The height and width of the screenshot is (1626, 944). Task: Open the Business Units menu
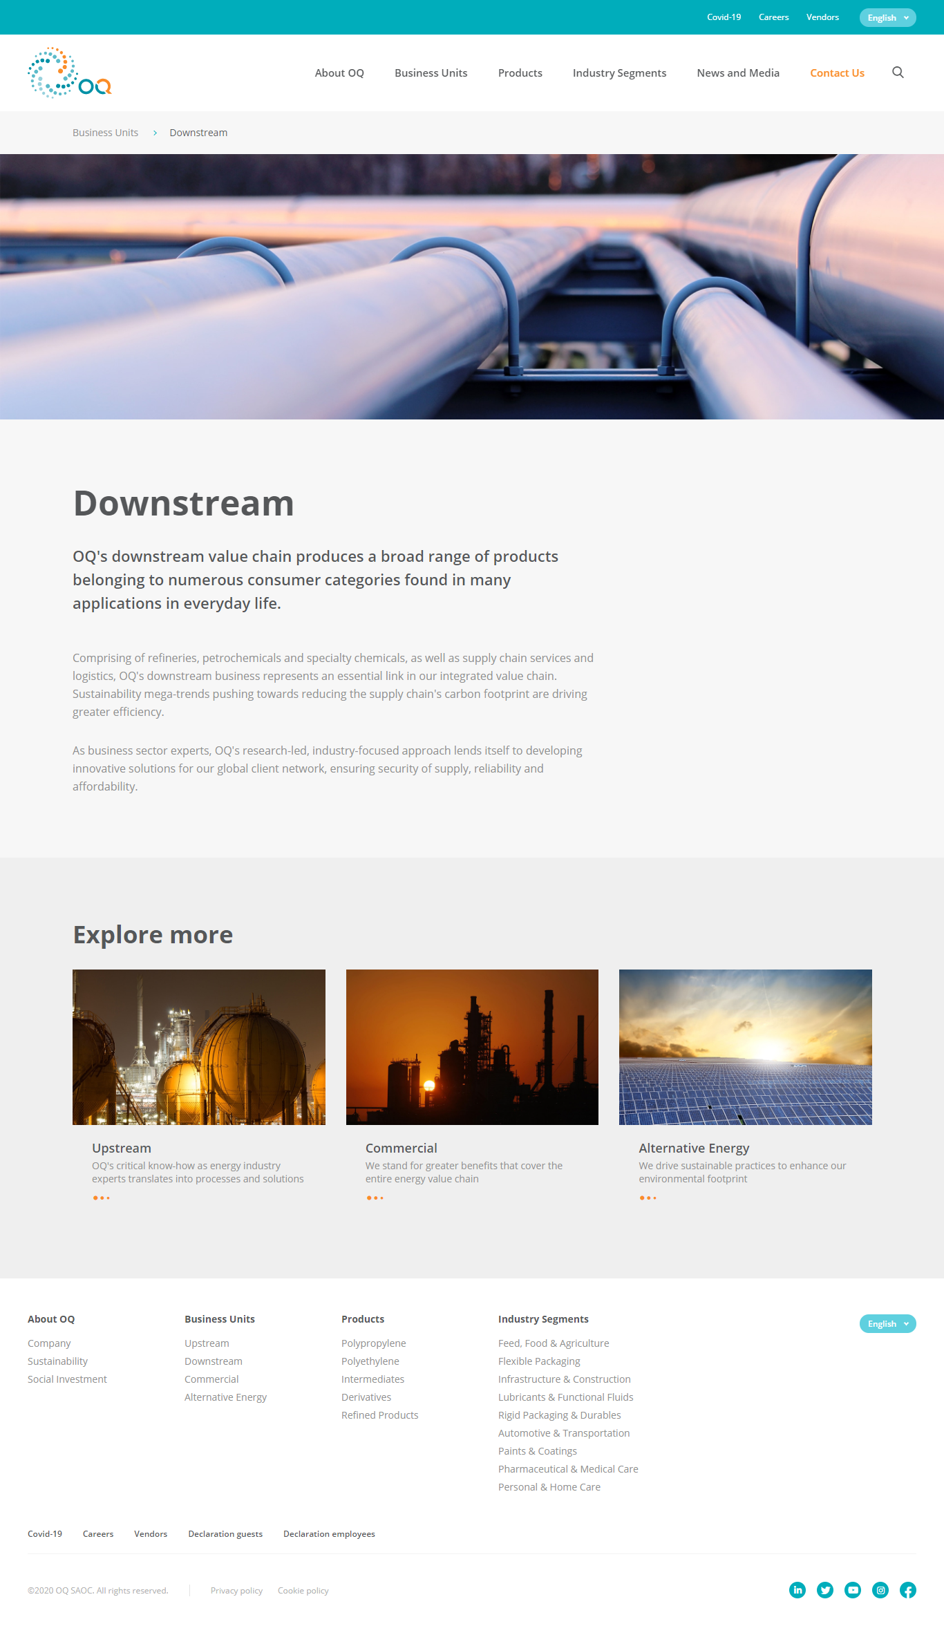click(x=431, y=73)
